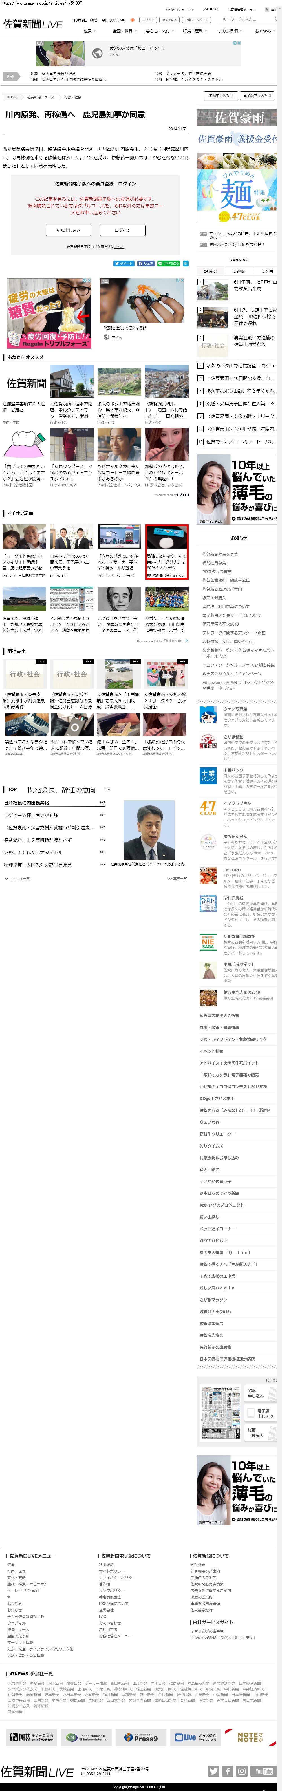Viewport: 282px width, 1791px height.
Task: Expand the 特集・連載 navigation dropdown
Action: pos(194,31)
